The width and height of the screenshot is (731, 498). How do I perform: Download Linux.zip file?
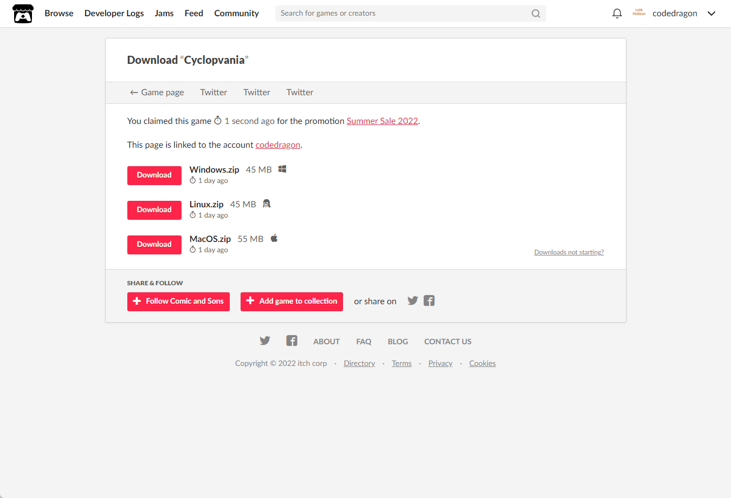point(154,210)
